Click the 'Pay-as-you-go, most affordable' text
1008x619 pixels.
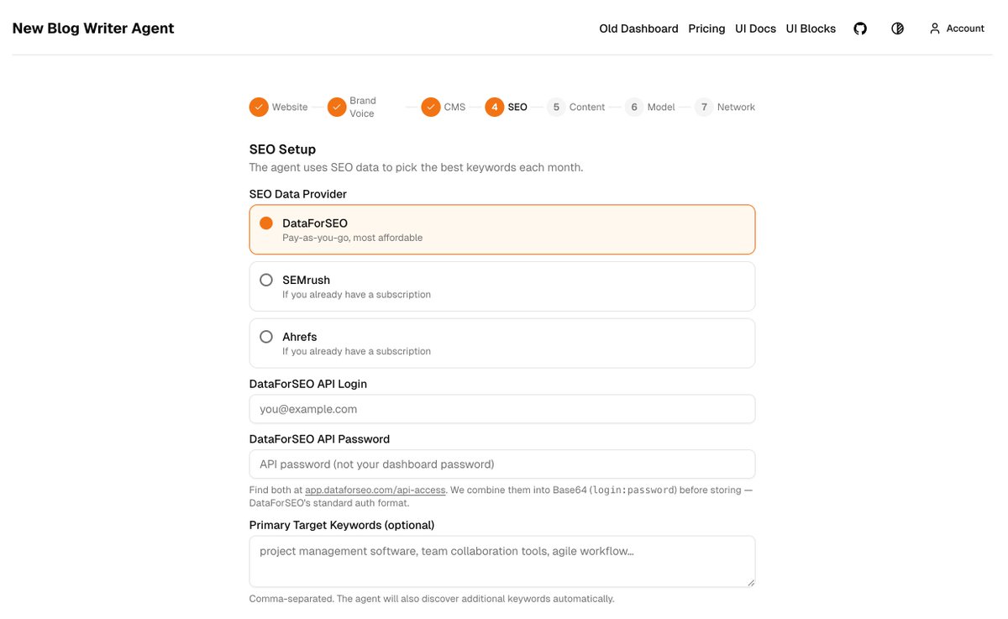click(352, 238)
